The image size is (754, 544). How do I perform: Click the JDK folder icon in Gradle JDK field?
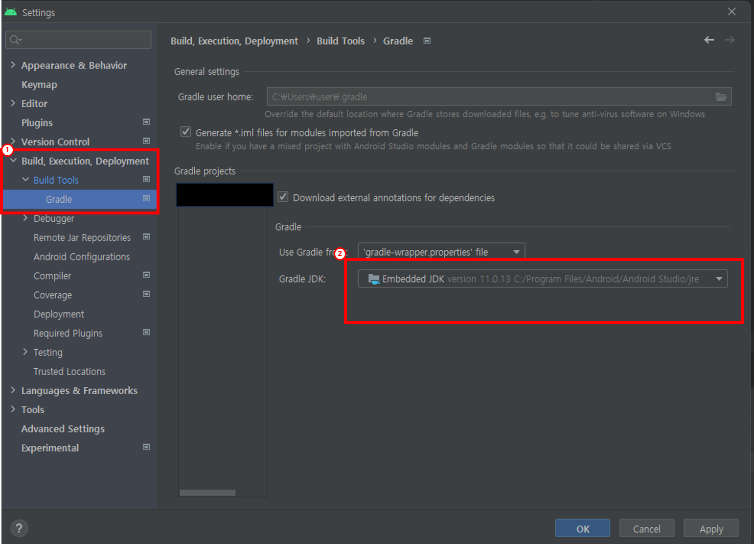tap(374, 279)
